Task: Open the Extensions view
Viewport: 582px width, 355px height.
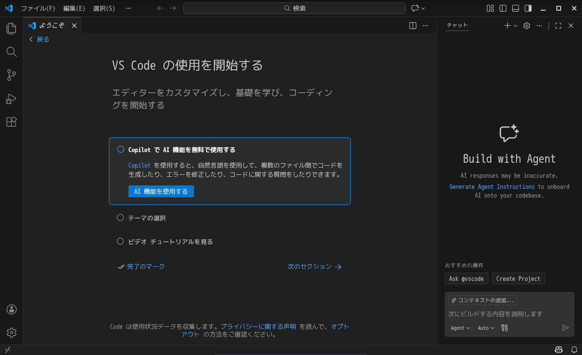Action: (11, 122)
